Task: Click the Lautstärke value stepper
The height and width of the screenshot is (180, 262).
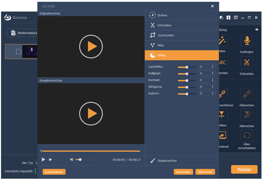Action: (213, 67)
